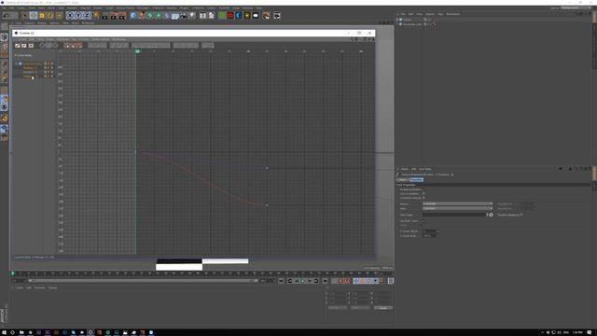The image size is (597, 336).
Task: Open File menu in main menu bar
Action: [x=4, y=8]
